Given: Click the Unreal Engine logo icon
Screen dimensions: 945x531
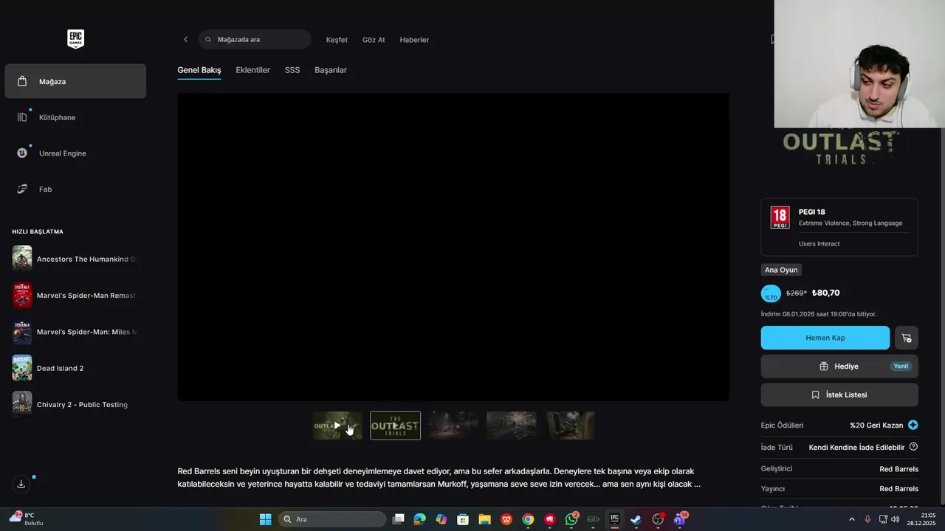Looking at the screenshot, I should click(22, 153).
